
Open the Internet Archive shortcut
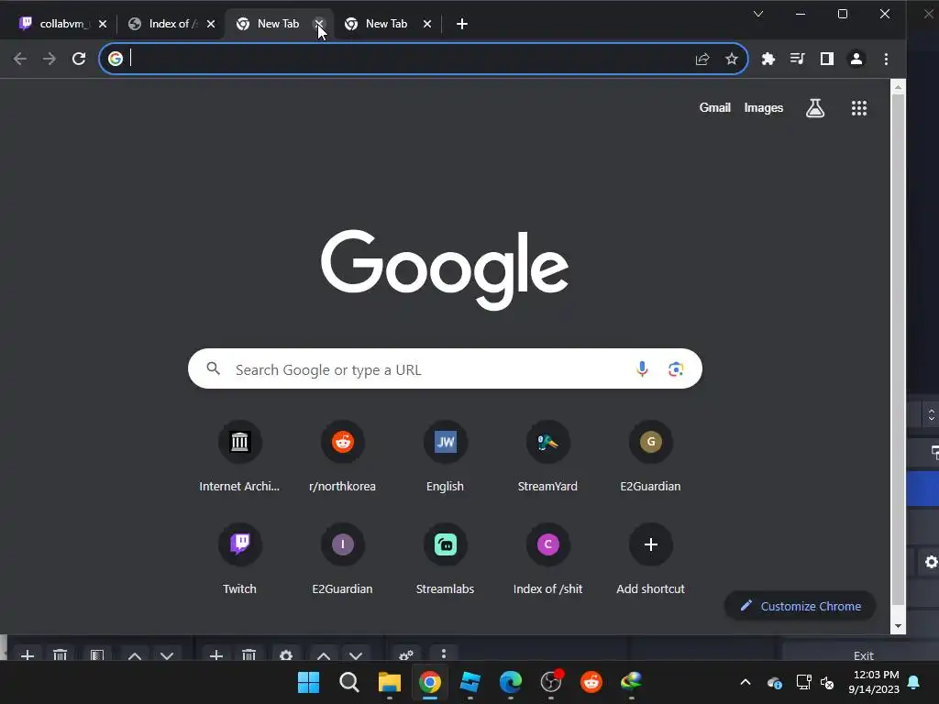(239, 456)
